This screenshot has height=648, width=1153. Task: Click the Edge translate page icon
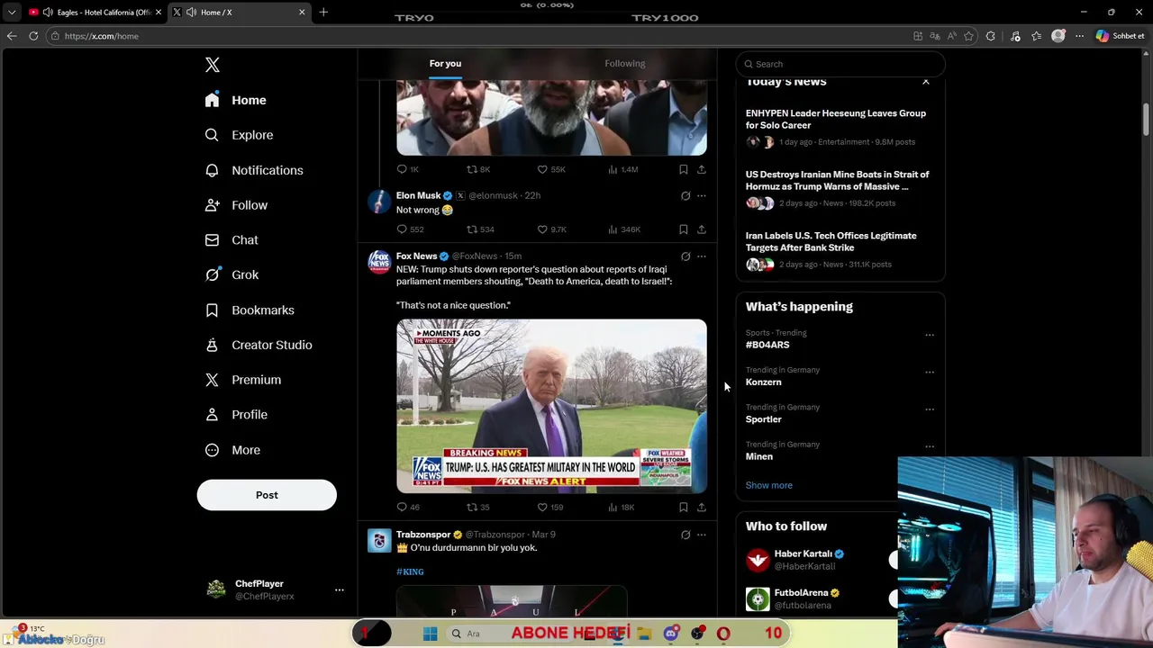pyautogui.click(x=935, y=36)
